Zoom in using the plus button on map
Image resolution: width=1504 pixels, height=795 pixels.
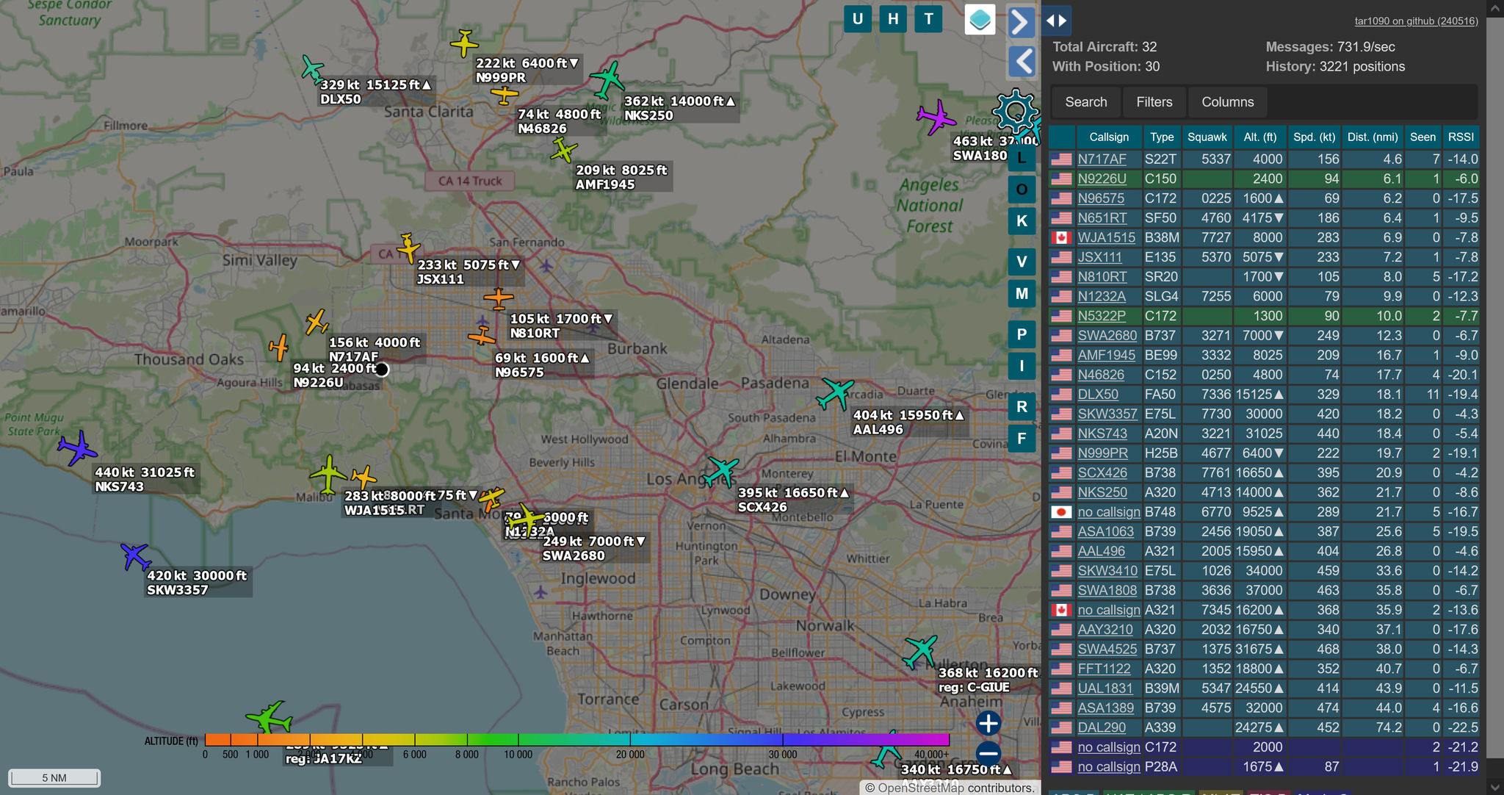click(x=988, y=722)
